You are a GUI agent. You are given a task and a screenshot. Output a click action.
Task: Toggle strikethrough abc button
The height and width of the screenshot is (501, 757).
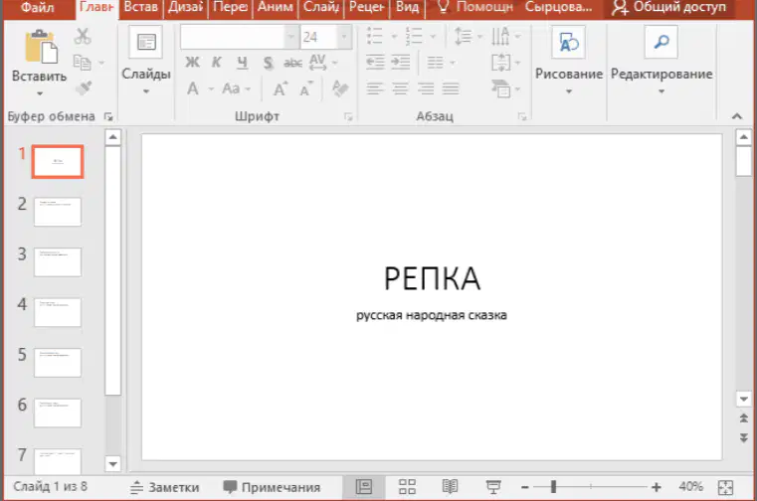(x=292, y=63)
